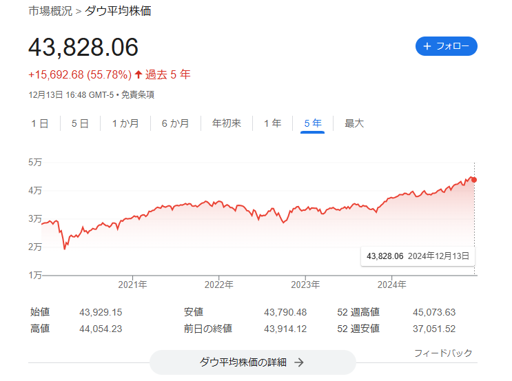Click the 52 週安値 value 37,051.52

(434, 329)
